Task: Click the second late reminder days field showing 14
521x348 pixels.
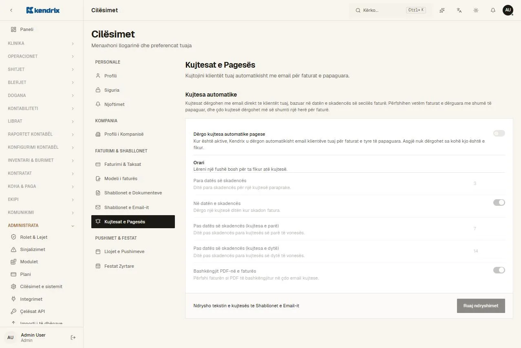Action: [488, 251]
